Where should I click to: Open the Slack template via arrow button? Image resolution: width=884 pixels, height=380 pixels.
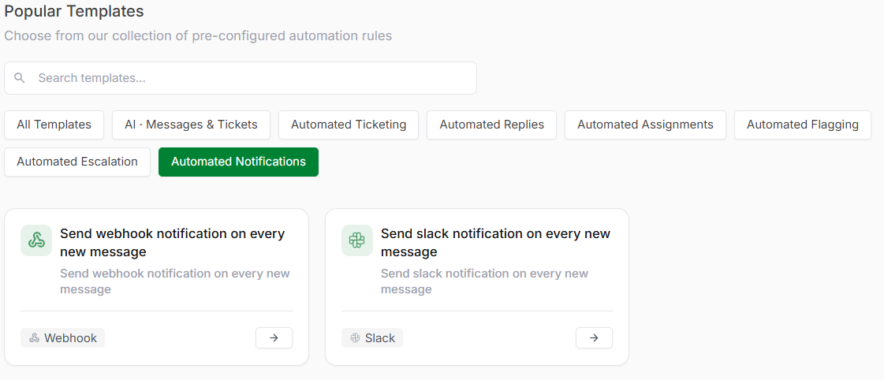tap(595, 337)
